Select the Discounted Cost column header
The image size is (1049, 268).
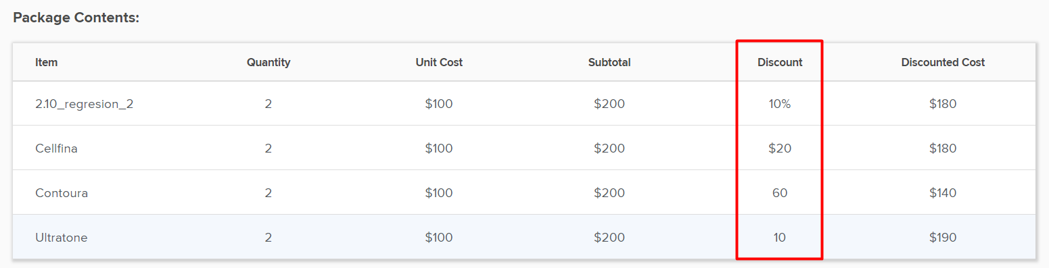click(x=943, y=62)
